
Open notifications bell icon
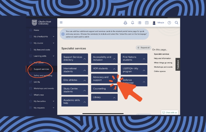[133, 23]
